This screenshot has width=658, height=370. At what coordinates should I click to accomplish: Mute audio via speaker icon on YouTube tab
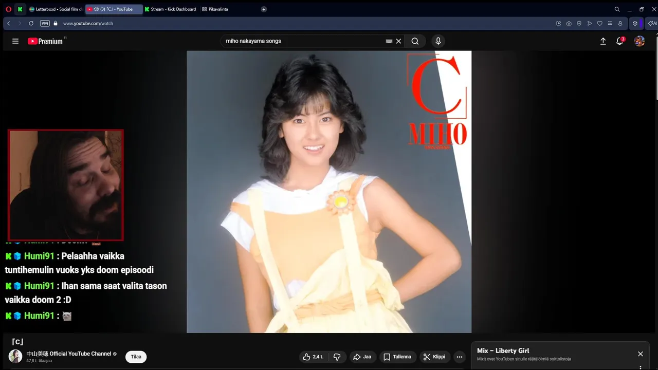pos(96,9)
